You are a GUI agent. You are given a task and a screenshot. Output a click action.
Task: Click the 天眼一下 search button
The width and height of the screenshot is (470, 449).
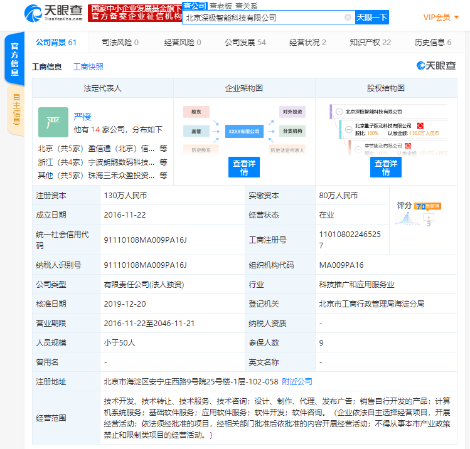tap(371, 18)
